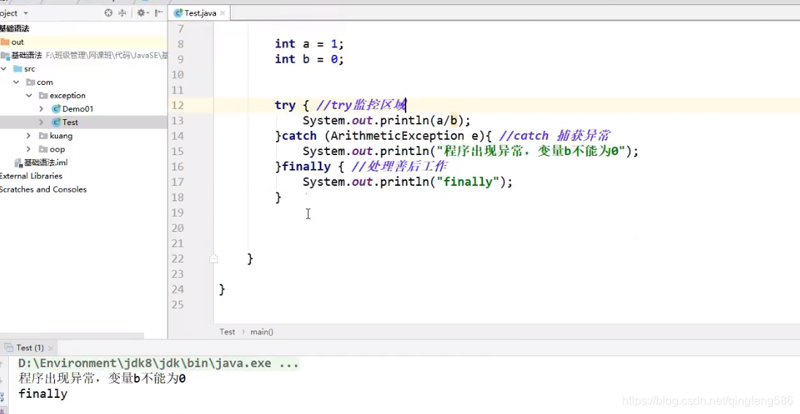This screenshot has width=800, height=414.
Task: Select the oop package in tree
Action: point(57,149)
